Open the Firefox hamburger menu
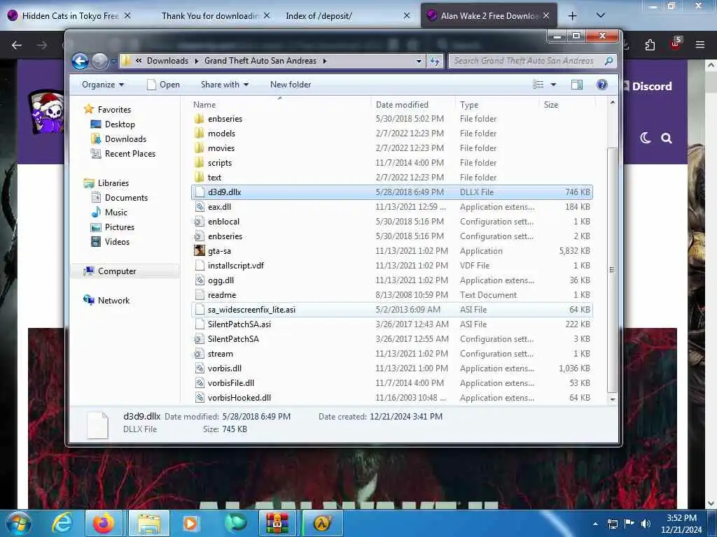This screenshot has height=537, width=717. (699, 45)
